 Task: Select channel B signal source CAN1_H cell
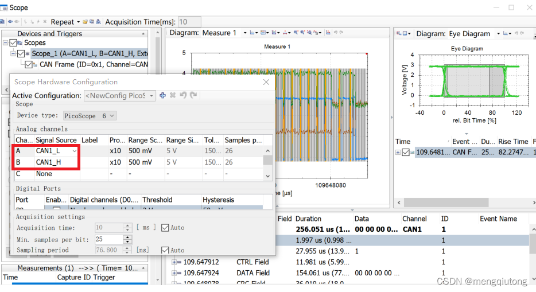pos(57,162)
